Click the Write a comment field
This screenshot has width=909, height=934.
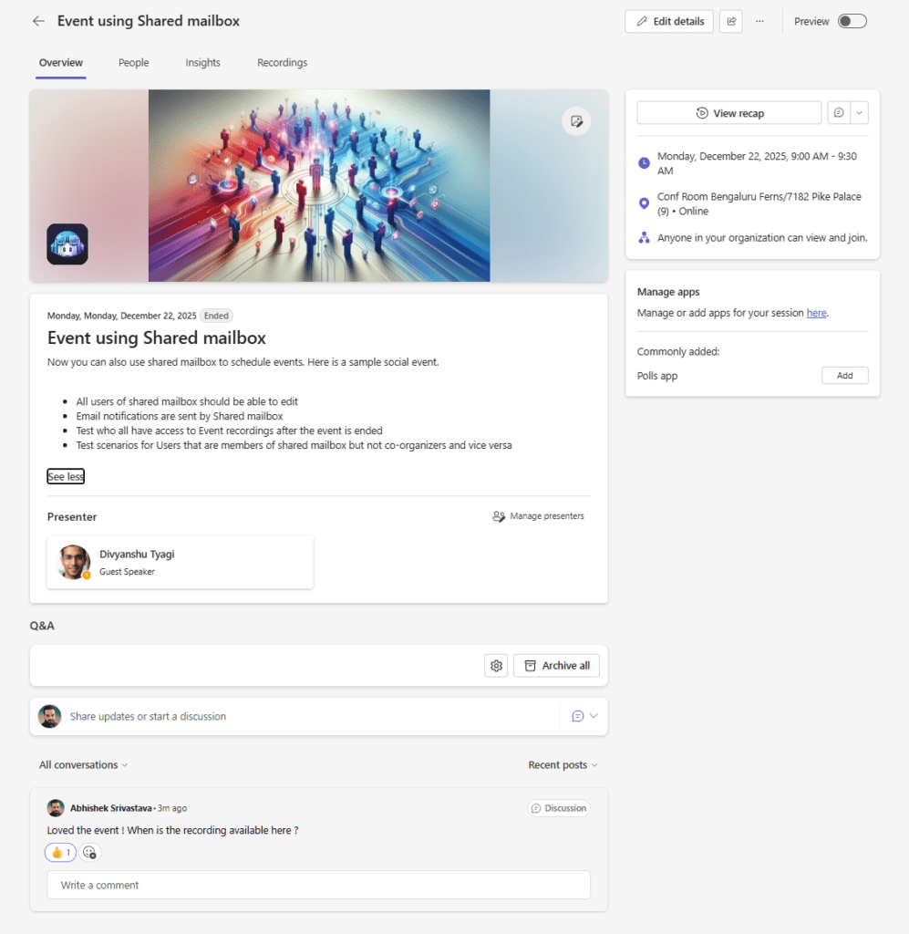[x=319, y=885]
